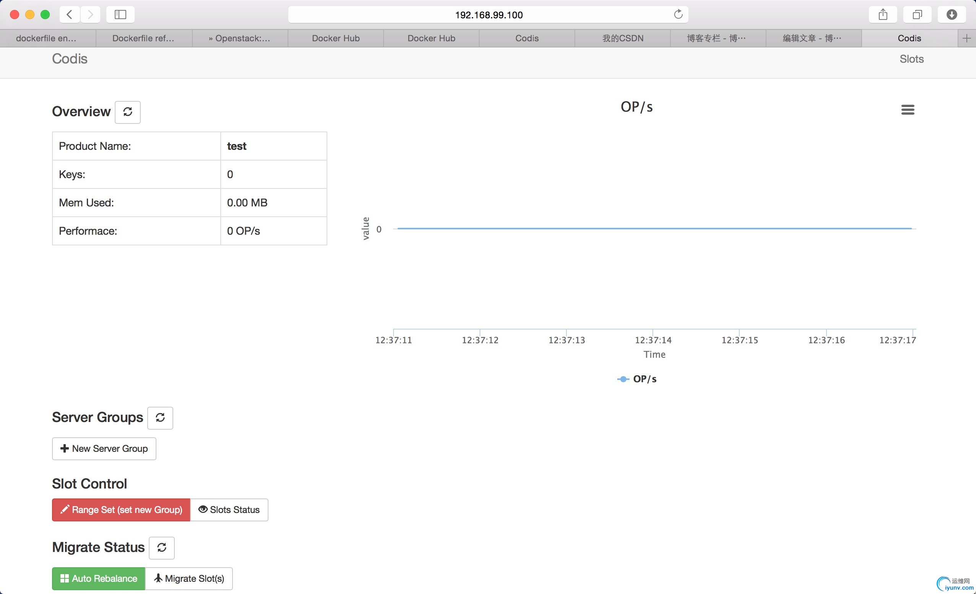Image resolution: width=976 pixels, height=594 pixels.
Task: Reload the page from the address bar
Action: coord(678,15)
